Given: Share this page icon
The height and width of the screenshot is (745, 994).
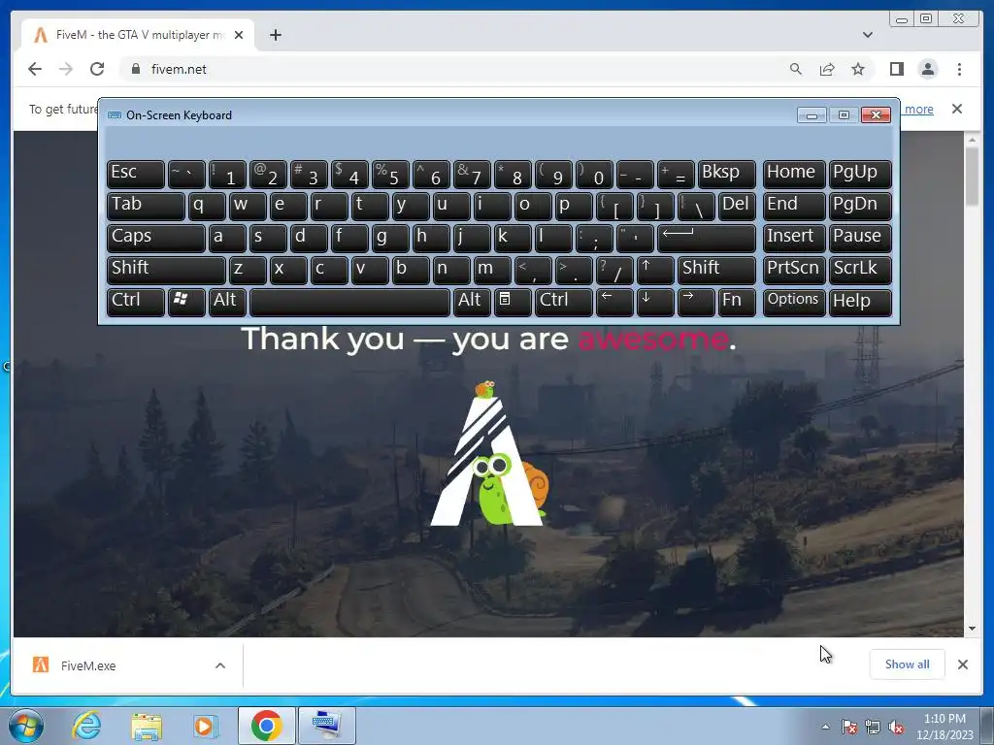Looking at the screenshot, I should click(827, 69).
